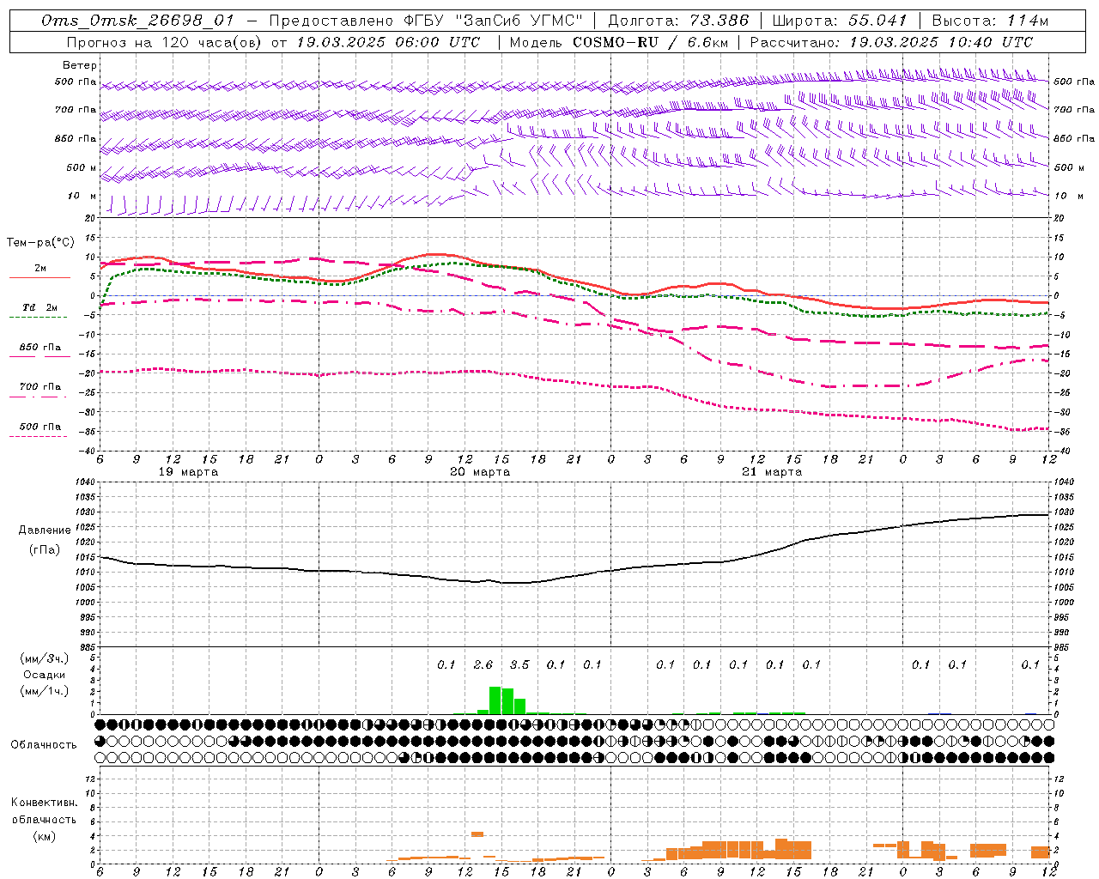The width and height of the screenshot is (1099, 879).
Task: Click the 3.5 precipitation total value
Action: pos(519,664)
